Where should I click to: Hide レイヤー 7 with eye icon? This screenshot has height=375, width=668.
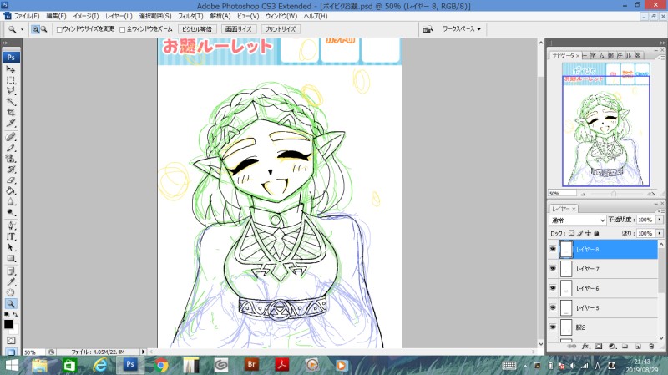point(553,268)
